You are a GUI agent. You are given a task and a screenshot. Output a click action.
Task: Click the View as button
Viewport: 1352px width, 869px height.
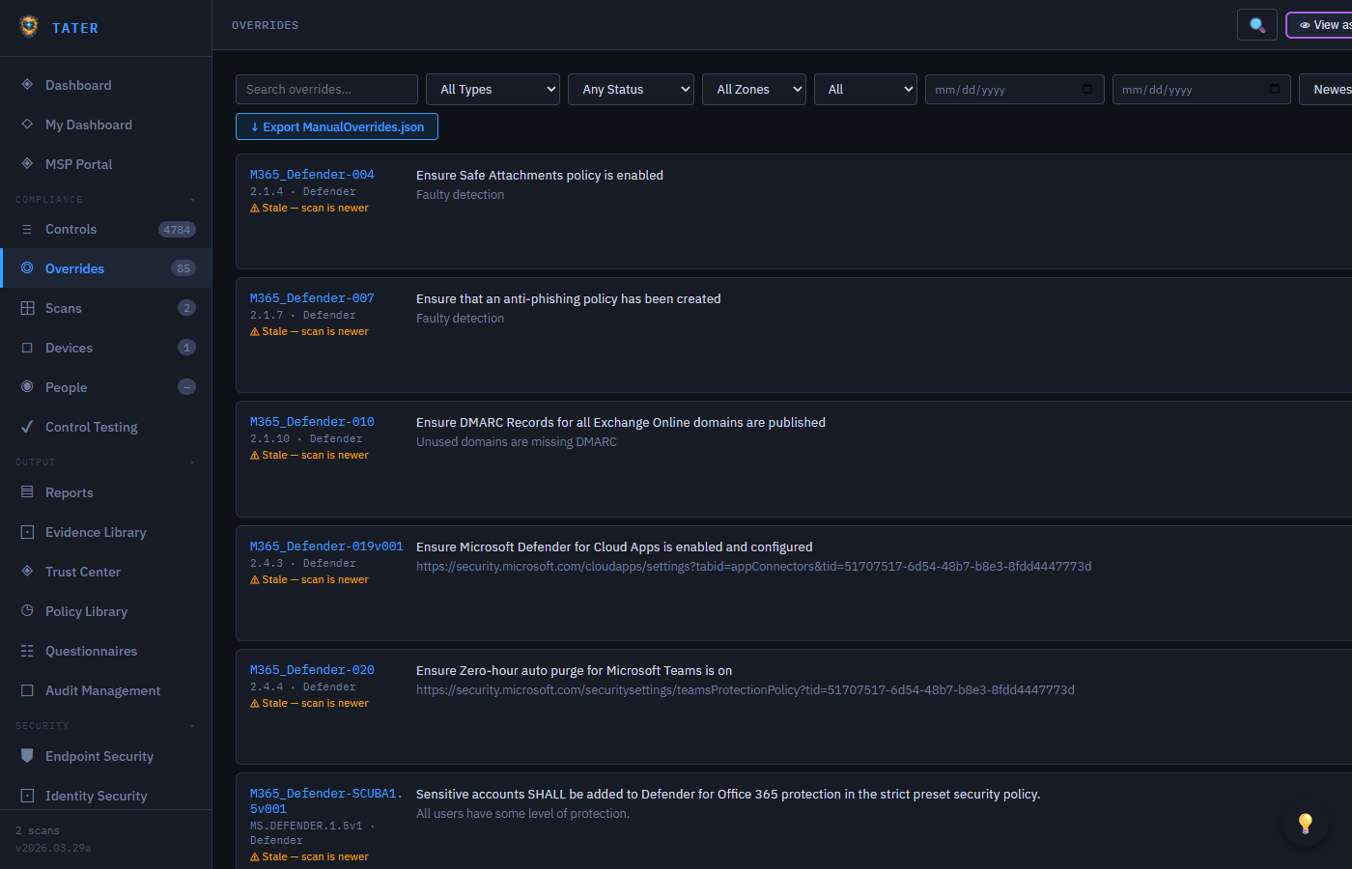[1319, 25]
